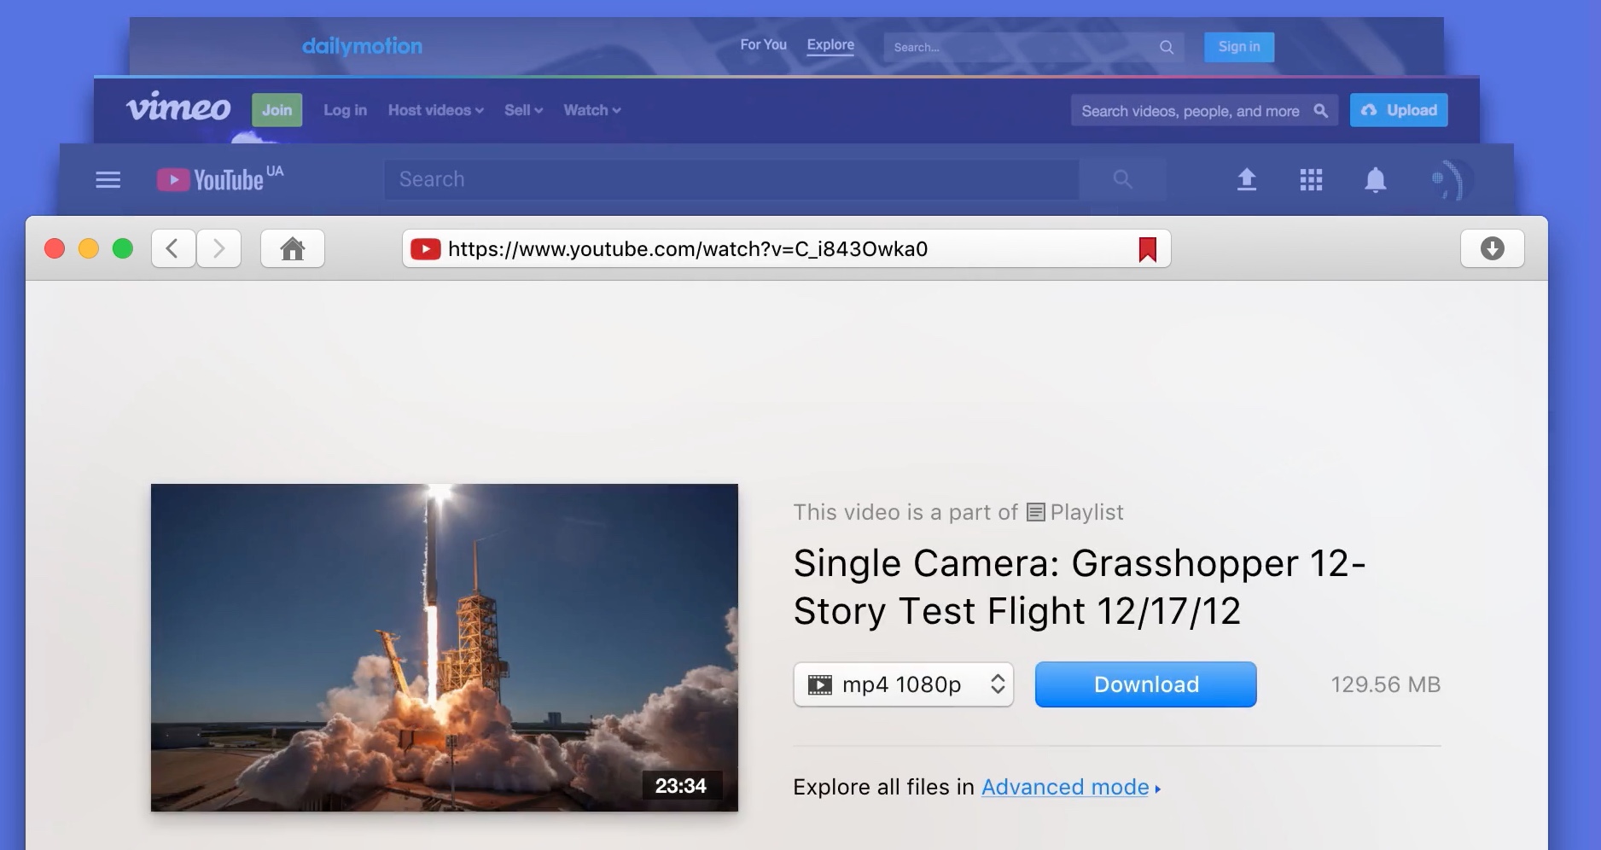Click the red bookmark icon in address bar
The image size is (1601, 850).
coord(1148,249)
